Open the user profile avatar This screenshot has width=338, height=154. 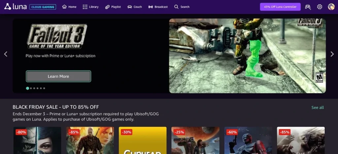(331, 7)
